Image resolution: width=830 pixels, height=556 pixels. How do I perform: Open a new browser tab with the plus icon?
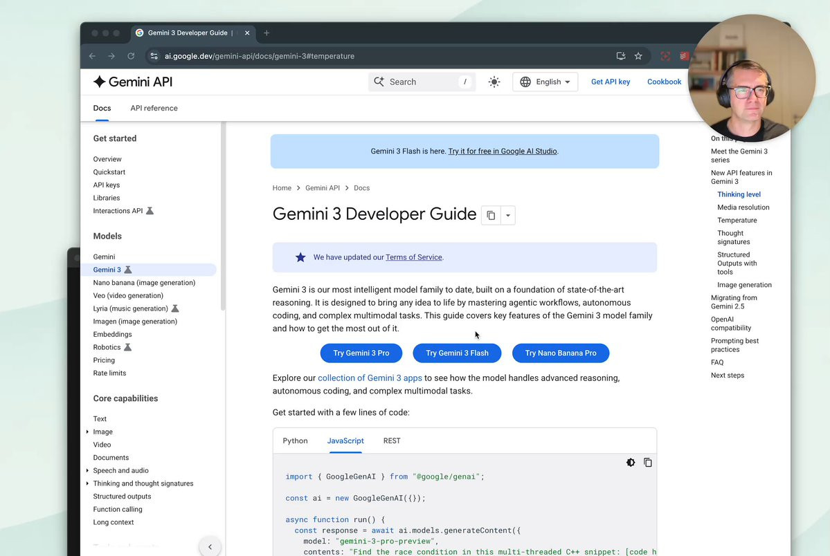[x=267, y=33]
